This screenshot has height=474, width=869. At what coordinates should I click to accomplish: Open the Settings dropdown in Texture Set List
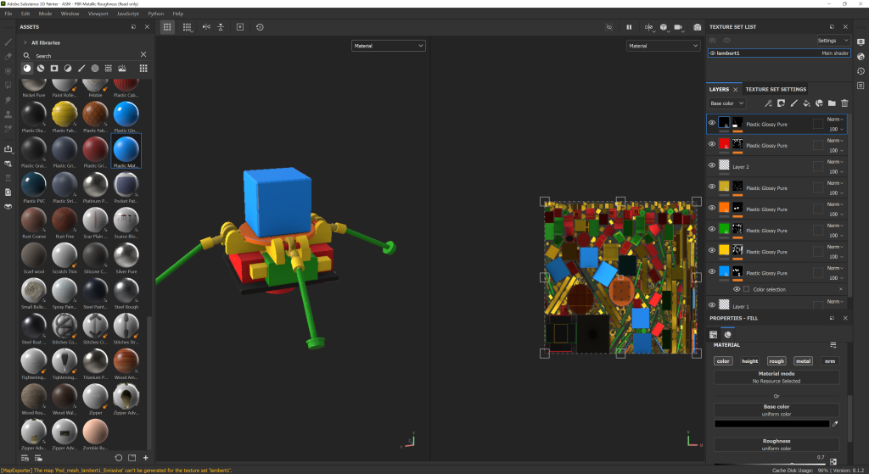[x=832, y=40]
